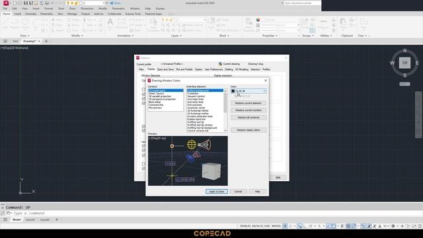
Task: Switch to the Annotate ribbon tab
Action: [x=30, y=14]
